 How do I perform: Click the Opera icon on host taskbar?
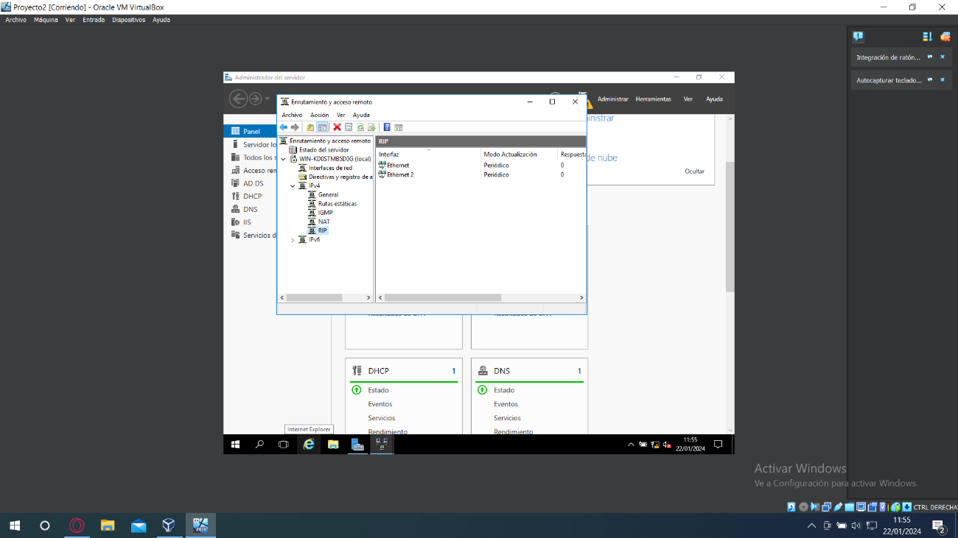coord(77,525)
